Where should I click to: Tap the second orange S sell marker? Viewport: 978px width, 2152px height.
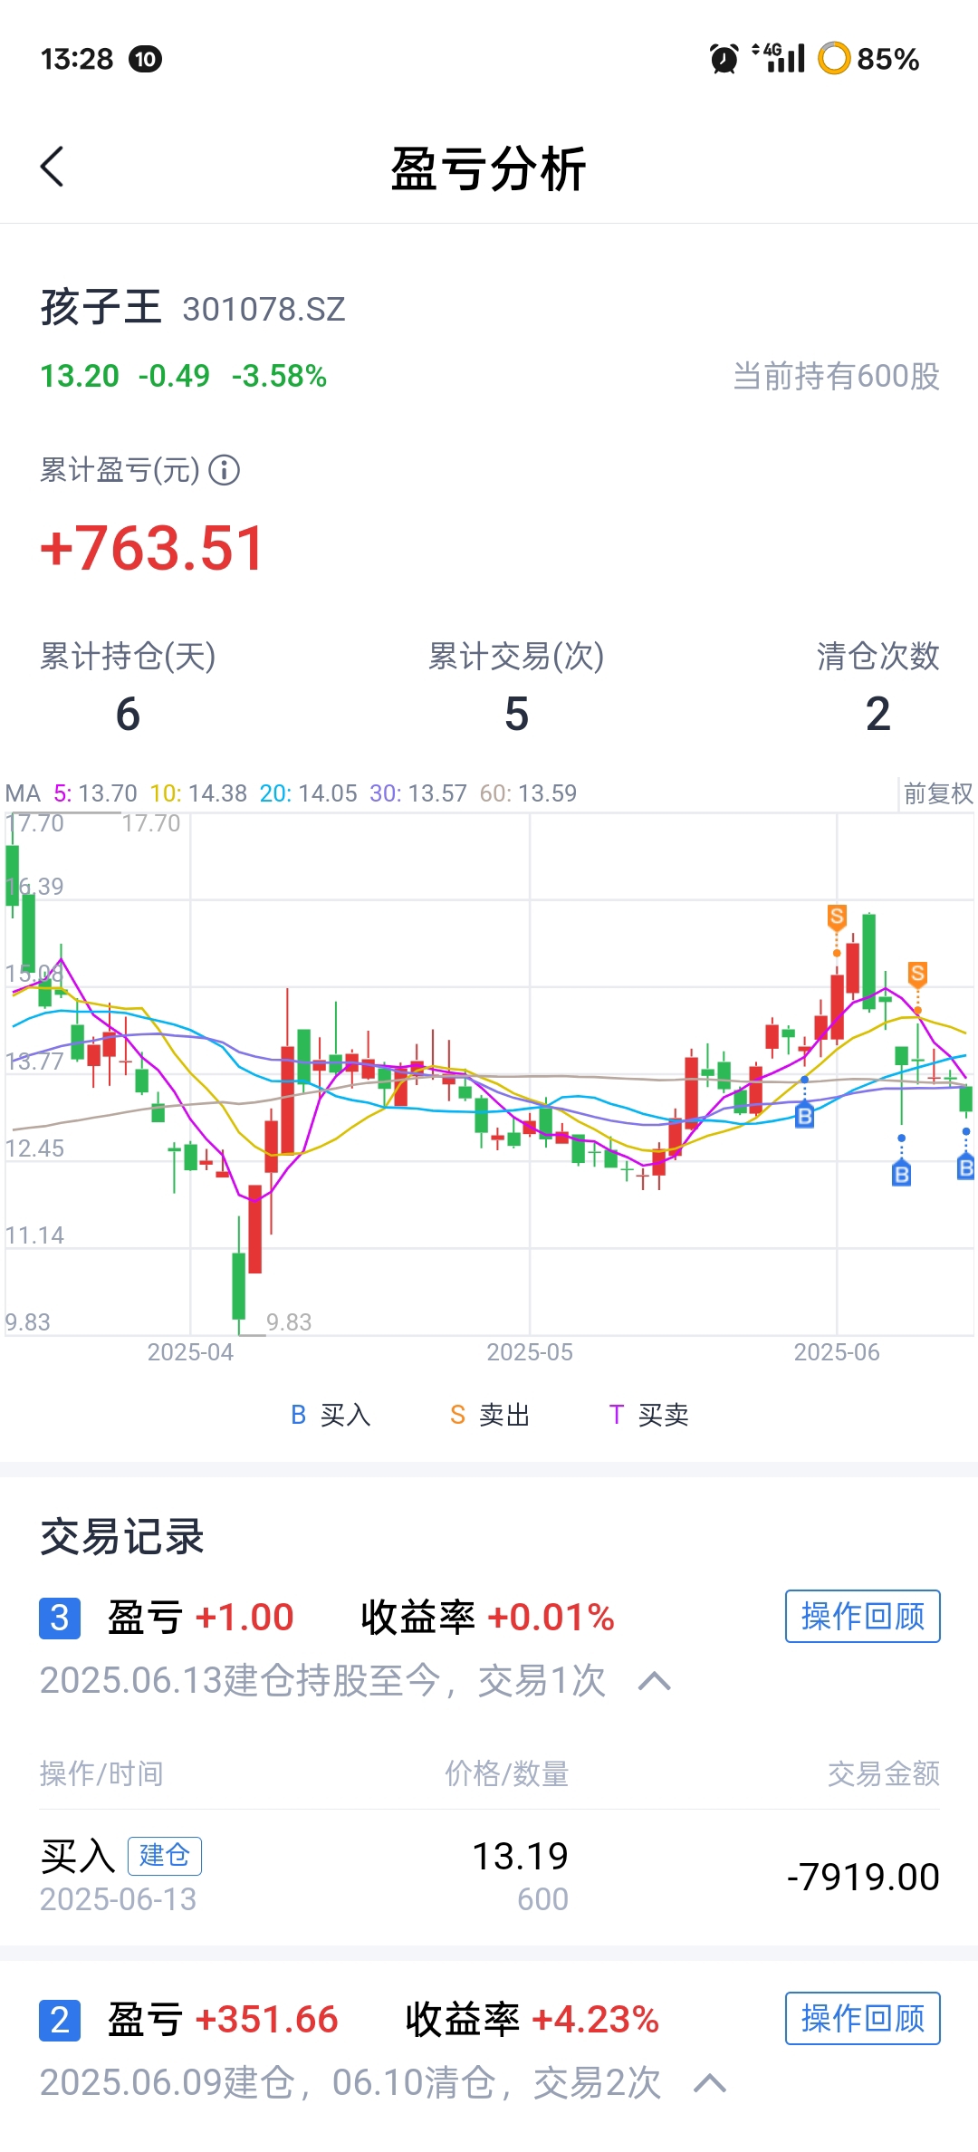click(x=917, y=975)
